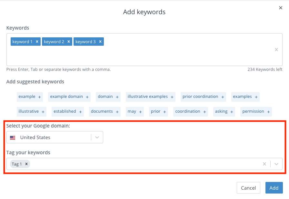Focus the Keywords input area

pos(144,55)
